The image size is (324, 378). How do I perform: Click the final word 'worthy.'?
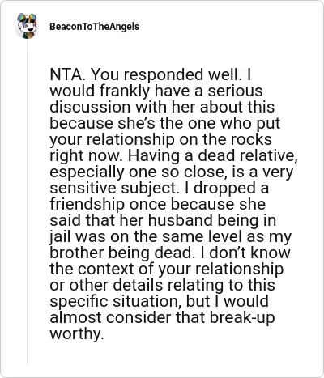click(x=77, y=335)
